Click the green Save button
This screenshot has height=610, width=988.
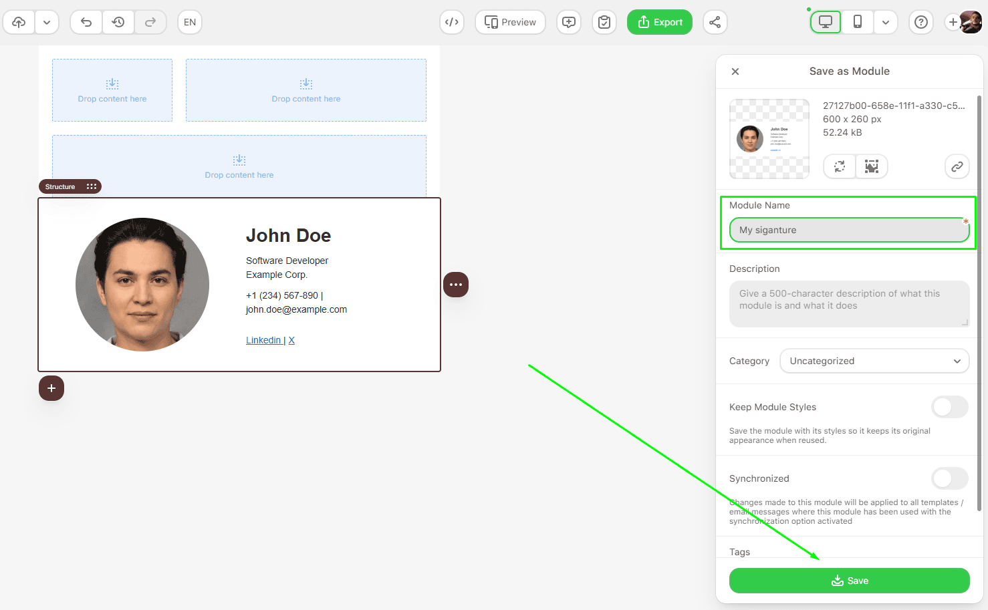(x=849, y=581)
